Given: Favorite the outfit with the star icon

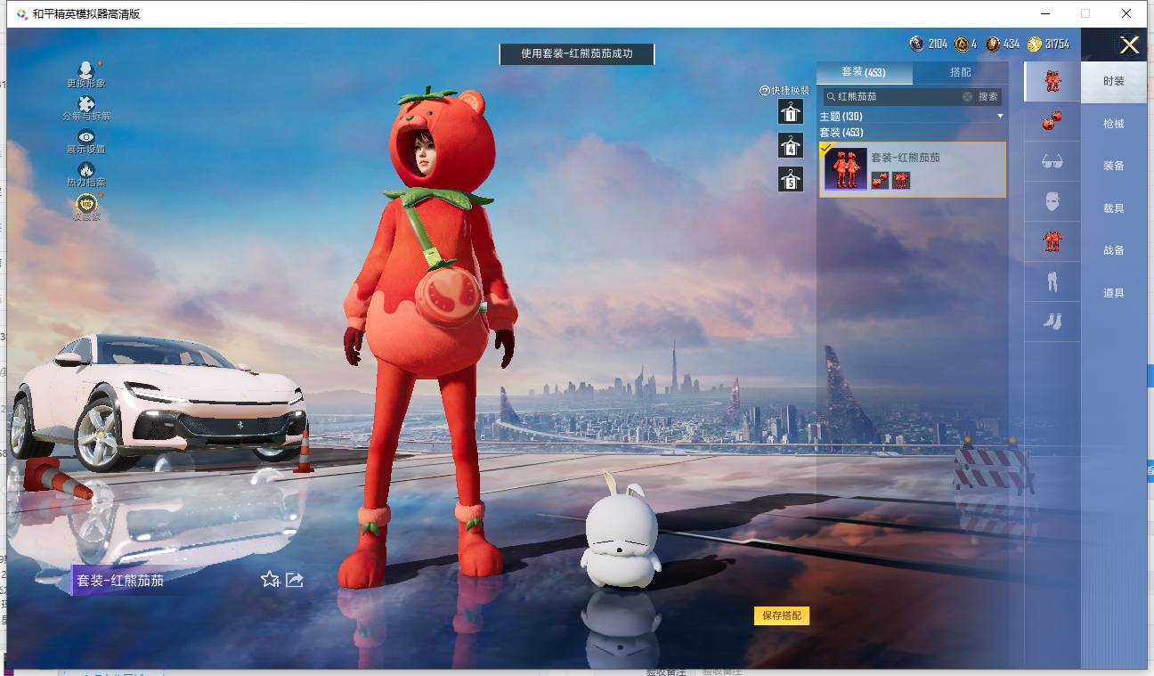Looking at the screenshot, I should click(x=270, y=580).
